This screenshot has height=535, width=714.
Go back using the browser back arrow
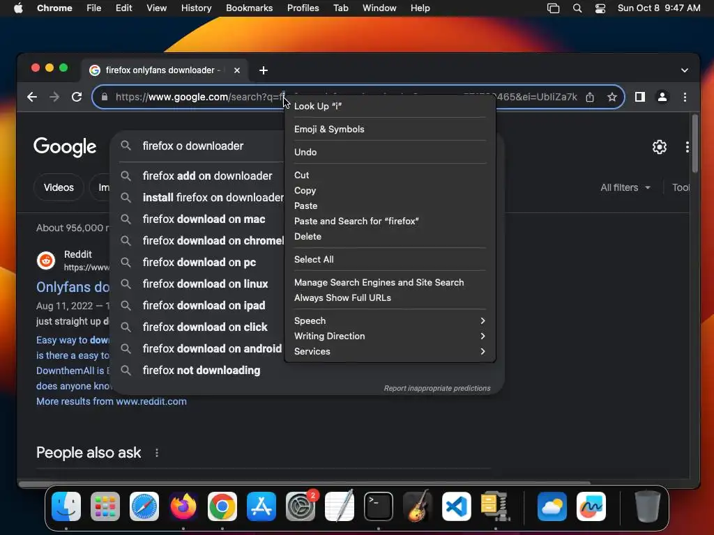(32, 97)
